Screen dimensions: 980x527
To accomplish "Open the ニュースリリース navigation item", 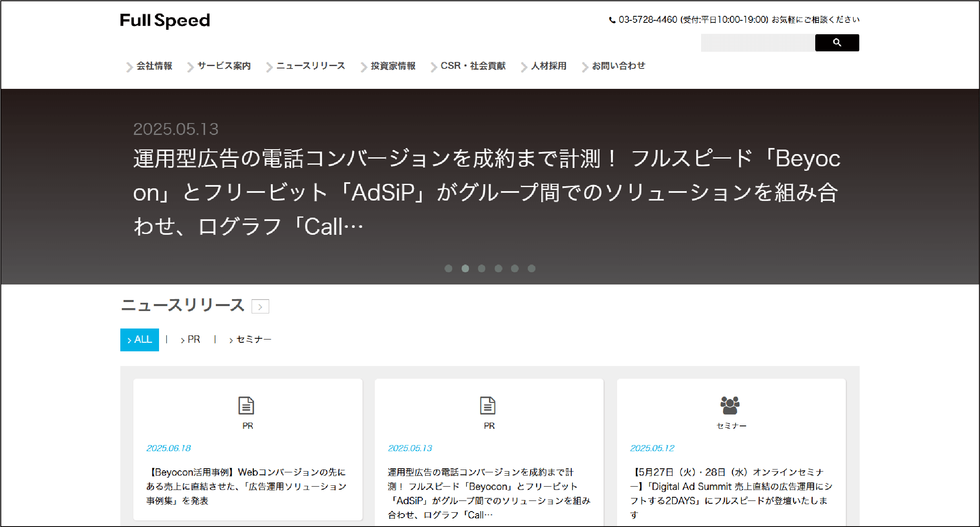I will [x=310, y=66].
